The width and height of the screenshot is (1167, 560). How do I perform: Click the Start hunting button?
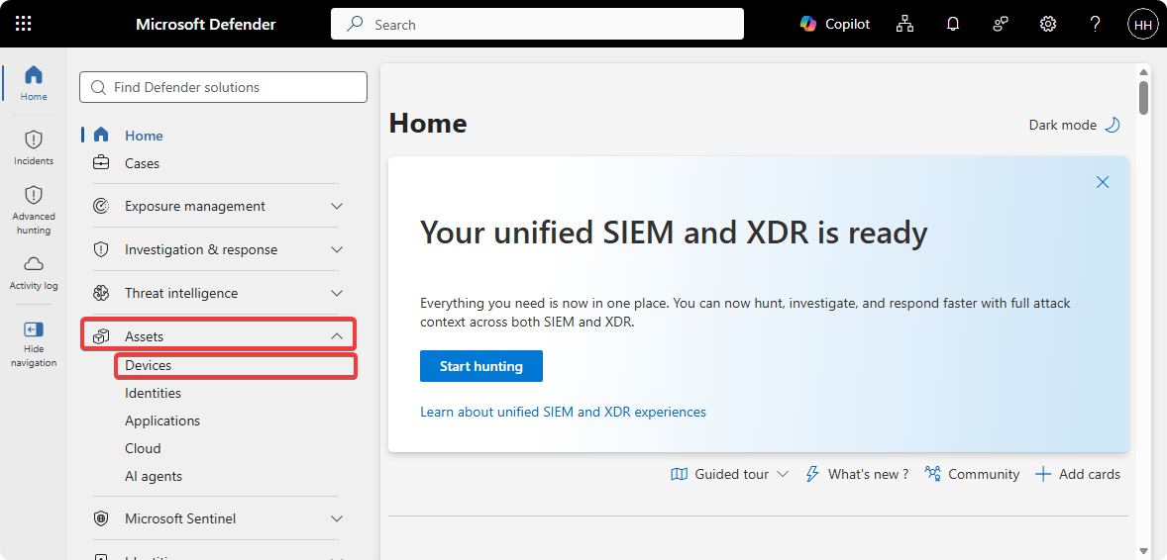480,366
